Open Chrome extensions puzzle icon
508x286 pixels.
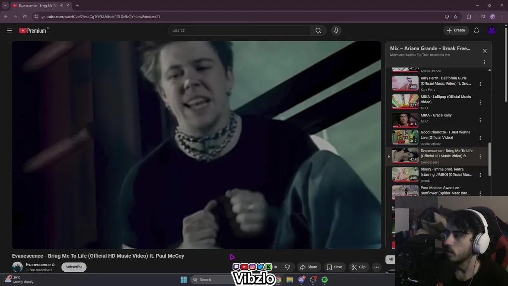point(469,17)
